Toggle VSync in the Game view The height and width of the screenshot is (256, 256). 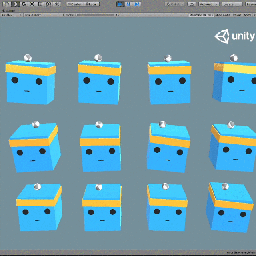(x=237, y=15)
